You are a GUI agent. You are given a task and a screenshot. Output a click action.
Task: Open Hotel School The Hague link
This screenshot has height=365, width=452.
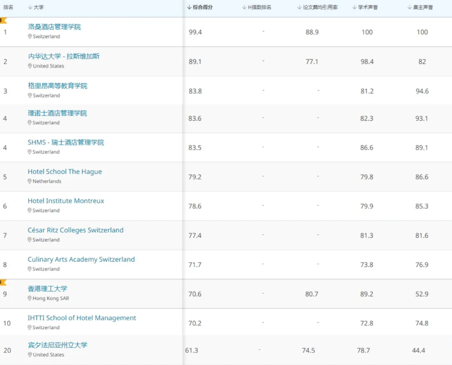pos(65,172)
